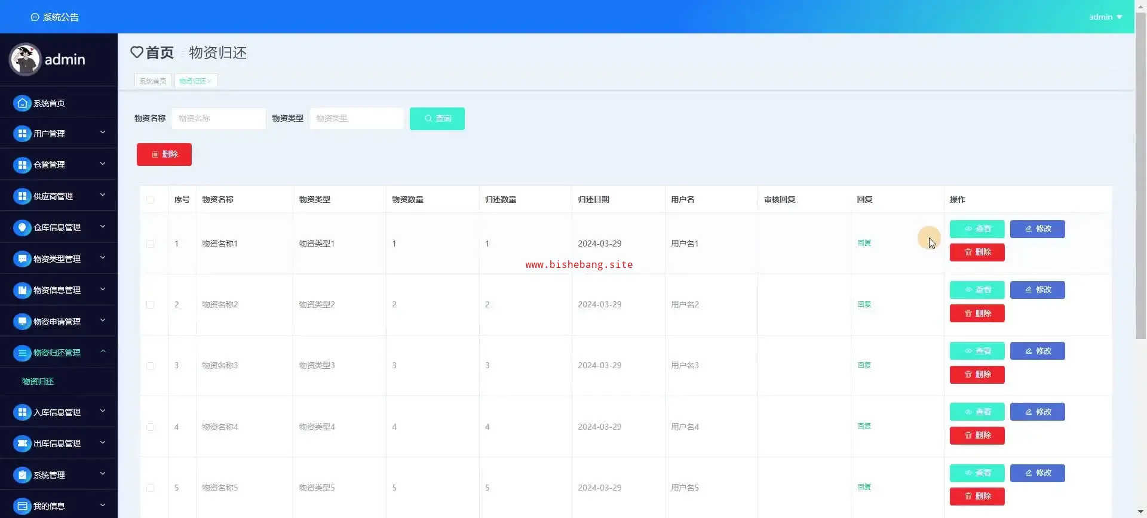
Task: Click the 仓库信息管理 icon in sidebar
Action: (22, 227)
